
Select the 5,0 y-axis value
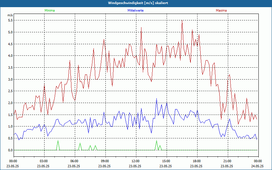pyautogui.click(x=11, y=32)
